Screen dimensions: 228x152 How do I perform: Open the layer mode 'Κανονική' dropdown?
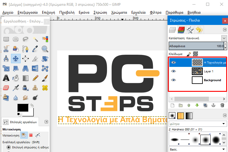tap(224, 38)
